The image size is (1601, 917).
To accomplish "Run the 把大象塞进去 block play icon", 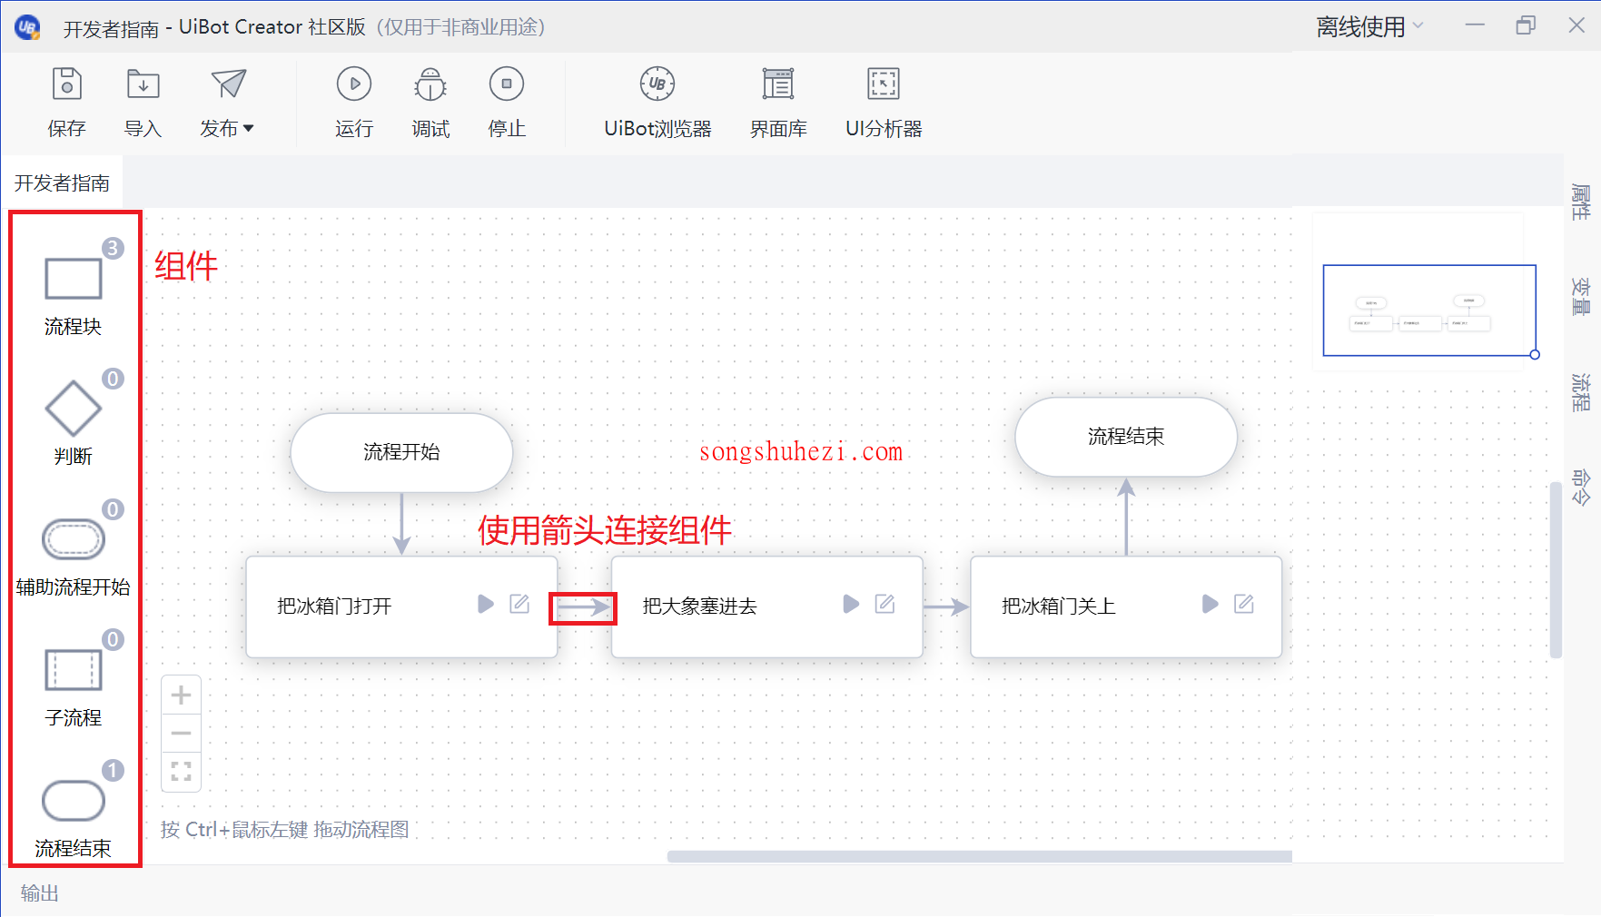I will [x=851, y=604].
